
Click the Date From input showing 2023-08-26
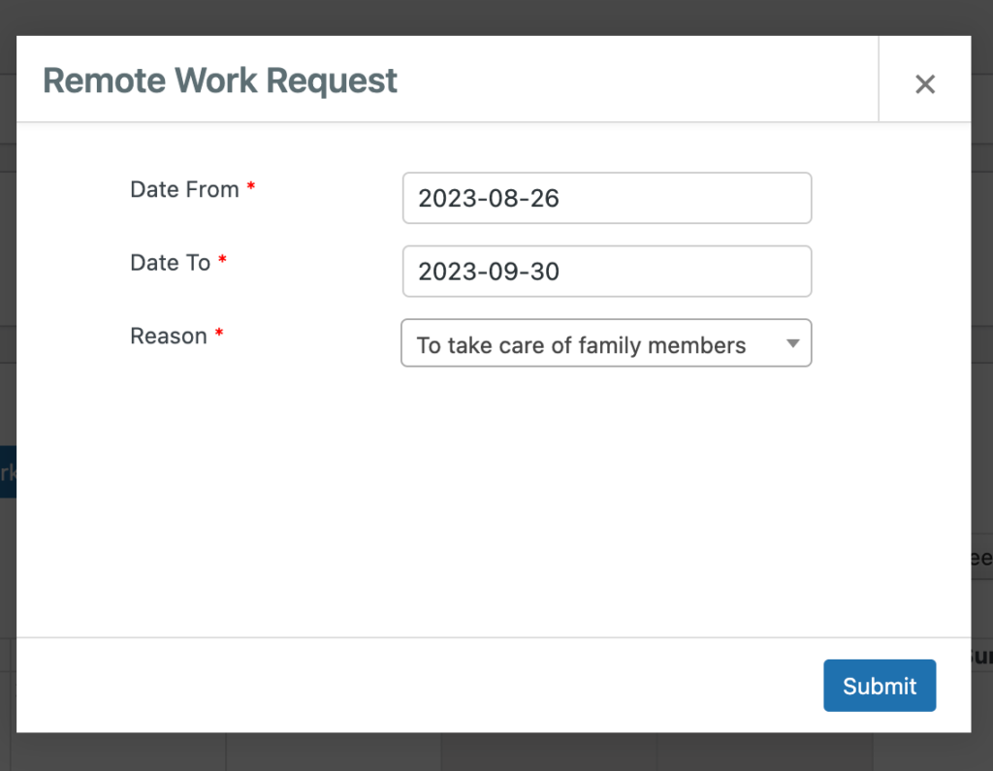click(606, 198)
